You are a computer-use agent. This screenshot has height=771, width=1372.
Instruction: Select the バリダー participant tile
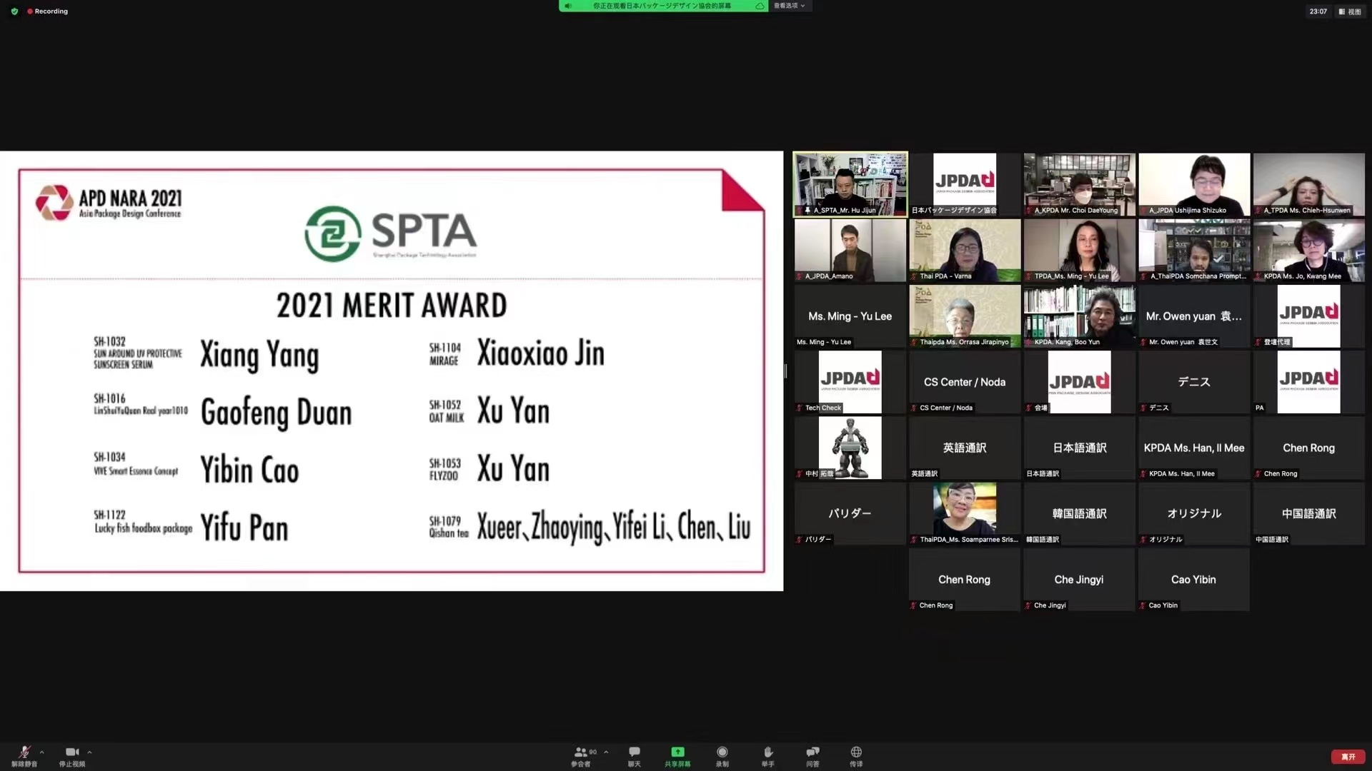pyautogui.click(x=850, y=513)
